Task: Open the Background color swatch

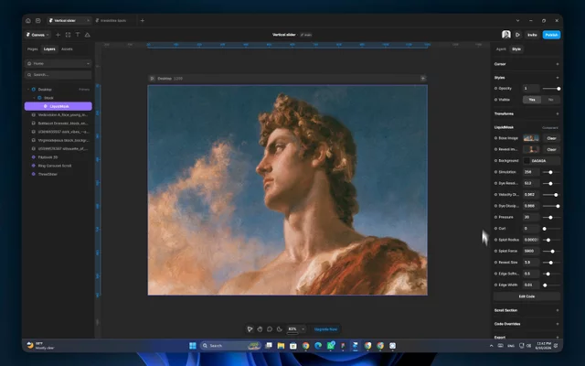Action: (x=526, y=161)
